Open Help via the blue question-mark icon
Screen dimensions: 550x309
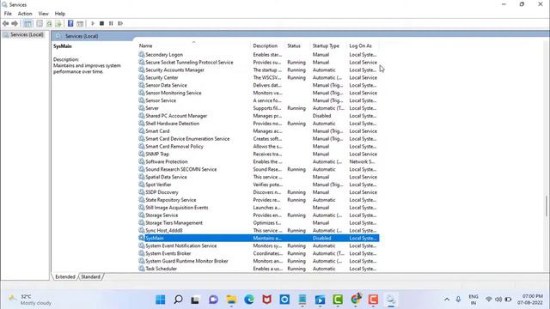point(70,23)
